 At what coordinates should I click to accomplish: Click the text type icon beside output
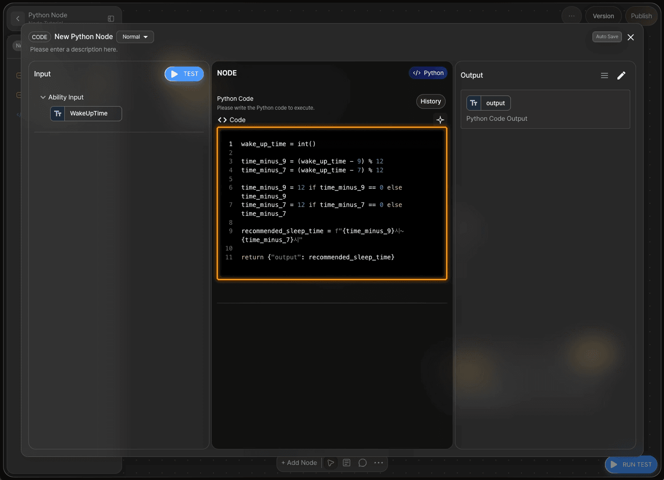(x=474, y=103)
